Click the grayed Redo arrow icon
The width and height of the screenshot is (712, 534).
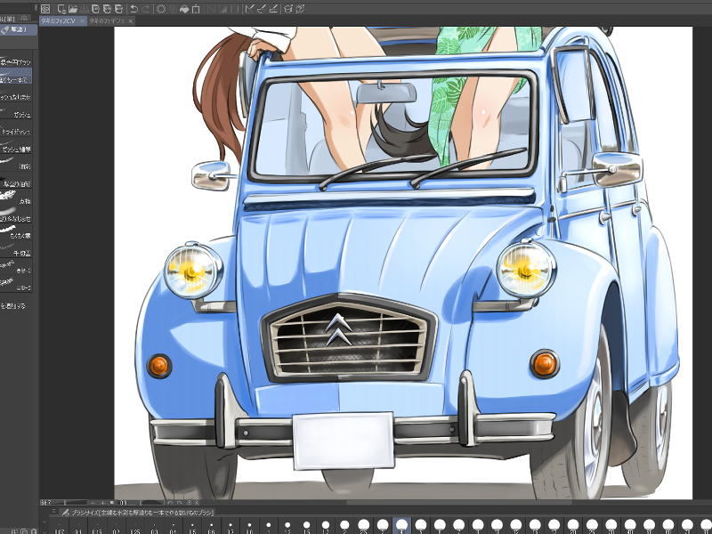146,9
